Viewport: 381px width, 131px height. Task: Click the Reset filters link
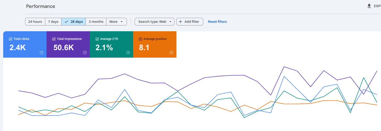click(217, 22)
